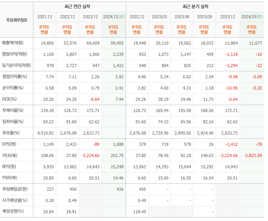
Task: Click estimated revenue value 59,455
Action: coord(117,43)
